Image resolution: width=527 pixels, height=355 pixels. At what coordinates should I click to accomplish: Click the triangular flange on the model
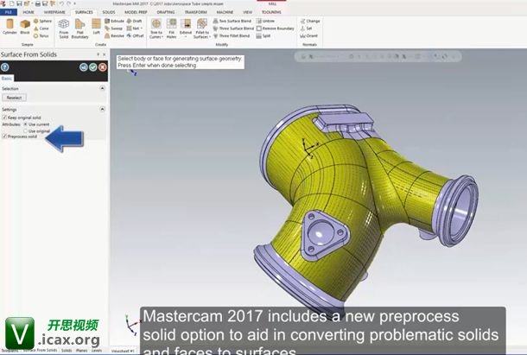click(323, 234)
